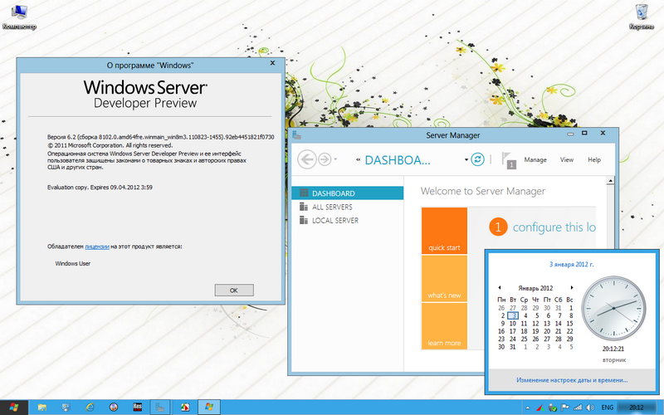
Task: Open the Manage menu in Server Manager
Action: [x=535, y=159]
